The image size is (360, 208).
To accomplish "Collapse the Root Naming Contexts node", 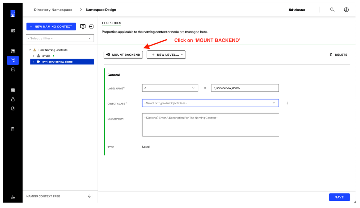I will [x=29, y=50].
